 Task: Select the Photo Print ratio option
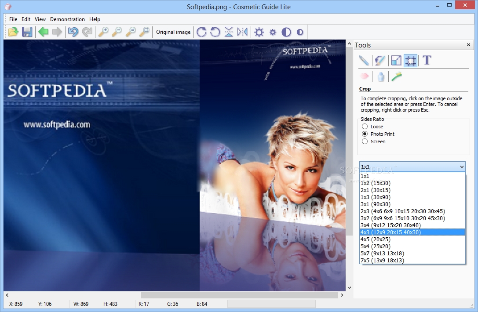[x=378, y=134]
